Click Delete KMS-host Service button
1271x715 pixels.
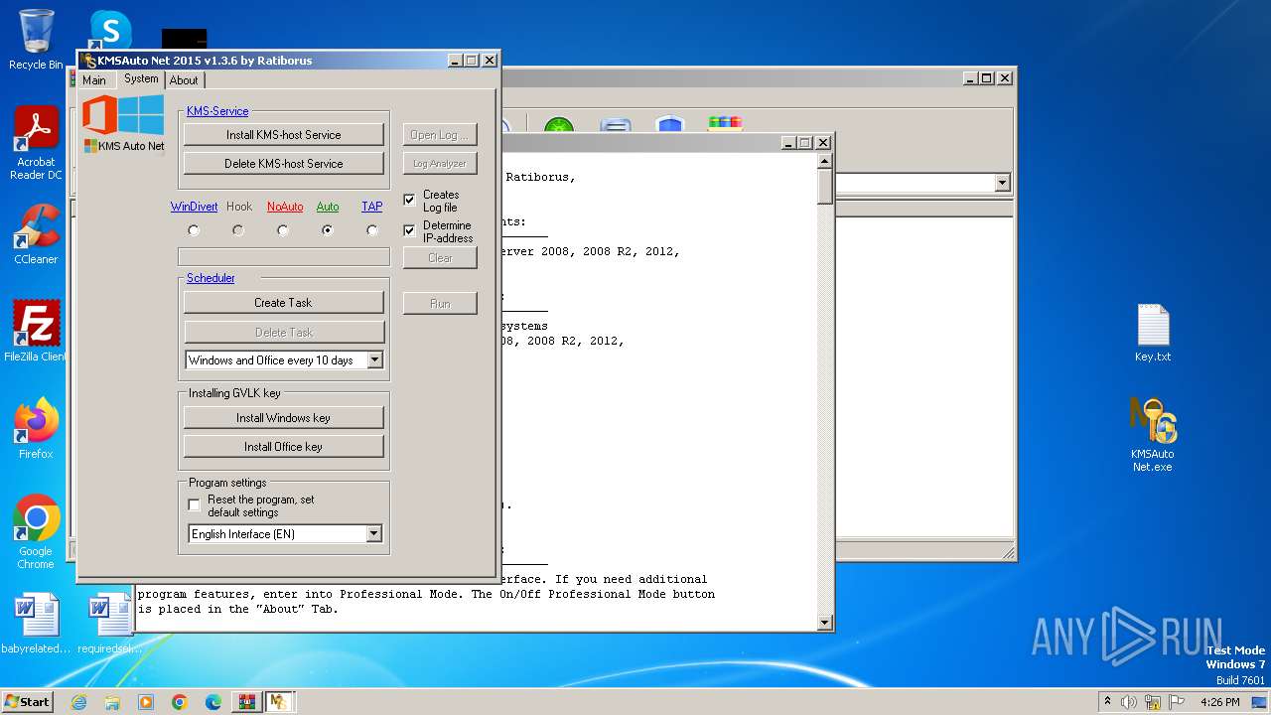click(x=284, y=164)
